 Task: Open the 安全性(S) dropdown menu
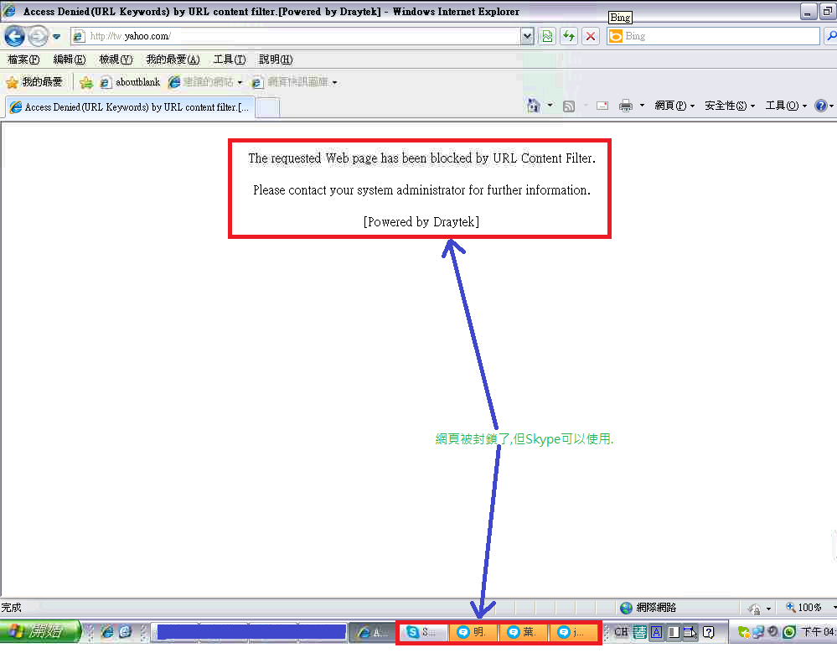tap(729, 106)
